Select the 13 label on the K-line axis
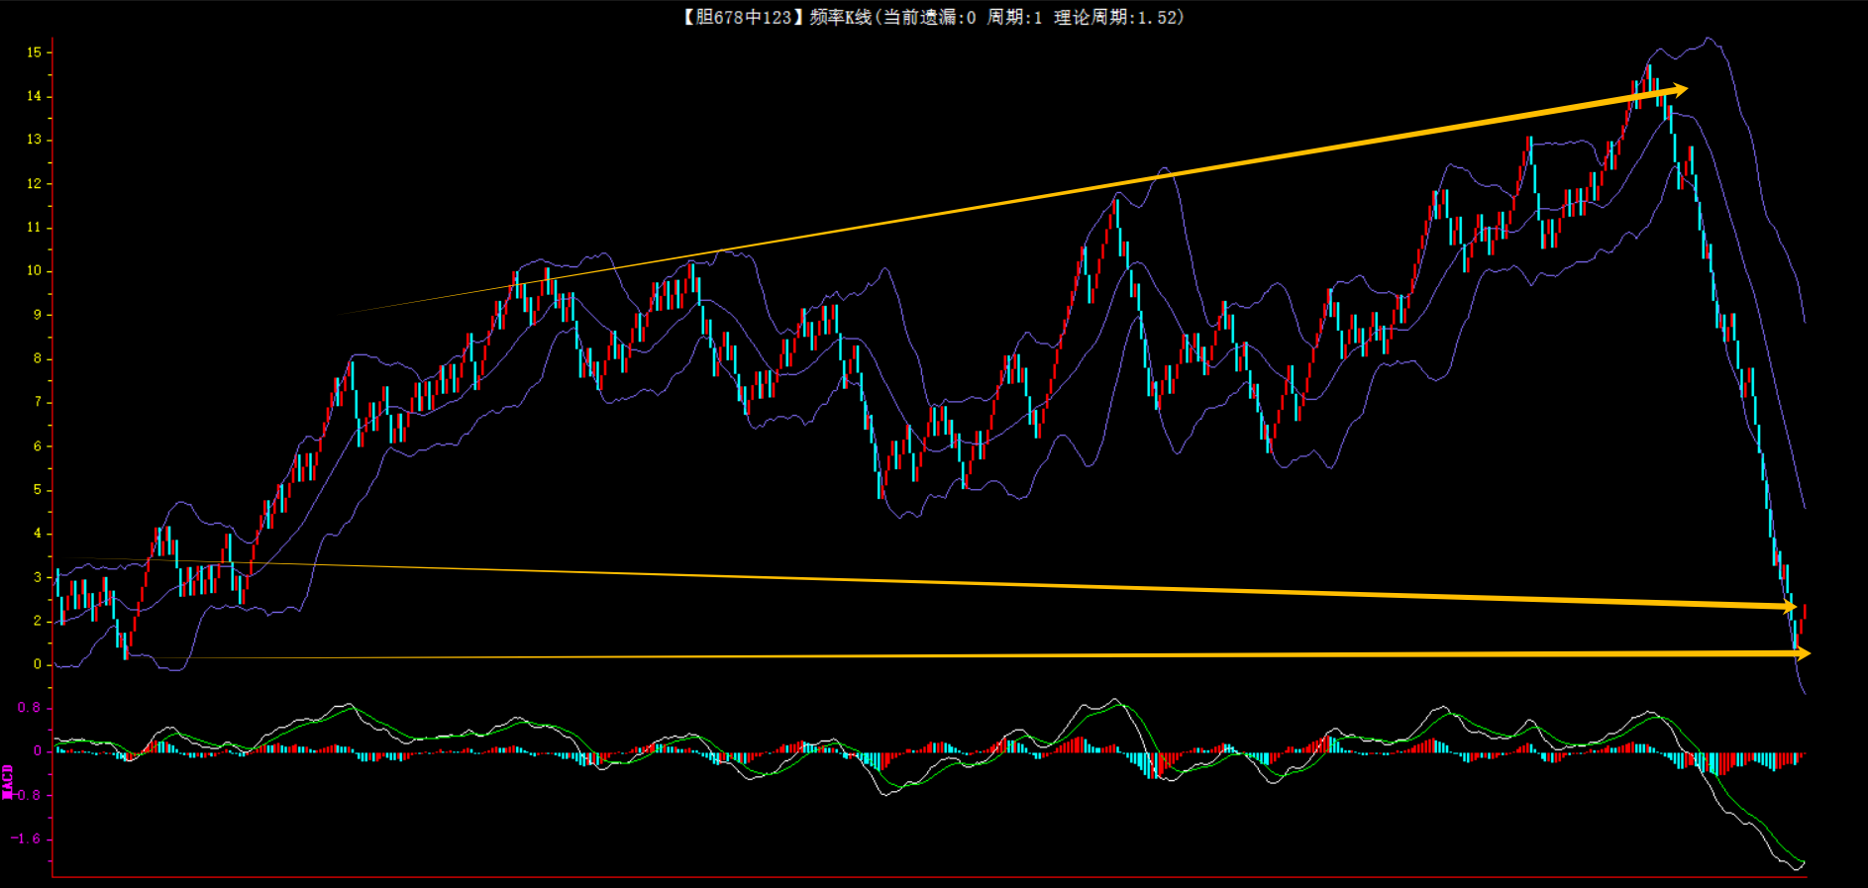The height and width of the screenshot is (888, 1868). point(35,140)
